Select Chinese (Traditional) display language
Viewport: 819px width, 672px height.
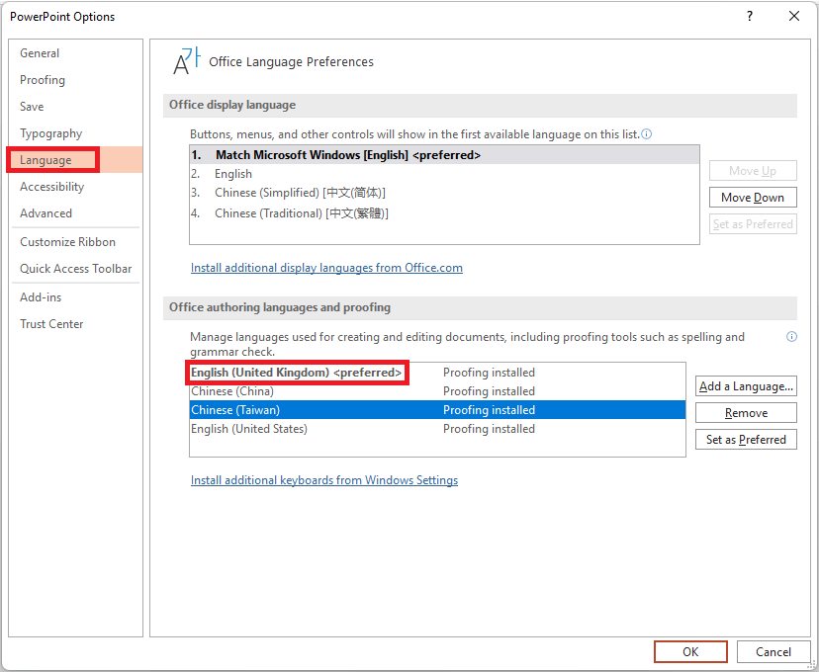pos(444,212)
